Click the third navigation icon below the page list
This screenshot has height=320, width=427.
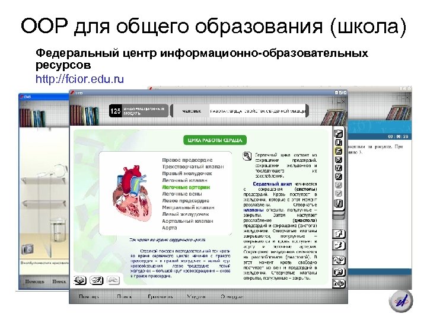click(x=339, y=260)
